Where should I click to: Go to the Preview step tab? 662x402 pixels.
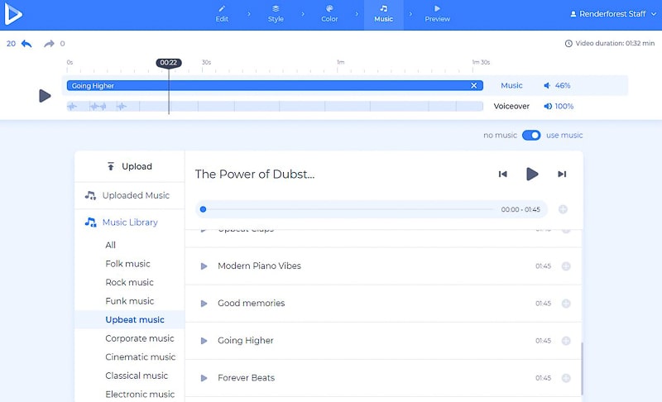click(437, 13)
